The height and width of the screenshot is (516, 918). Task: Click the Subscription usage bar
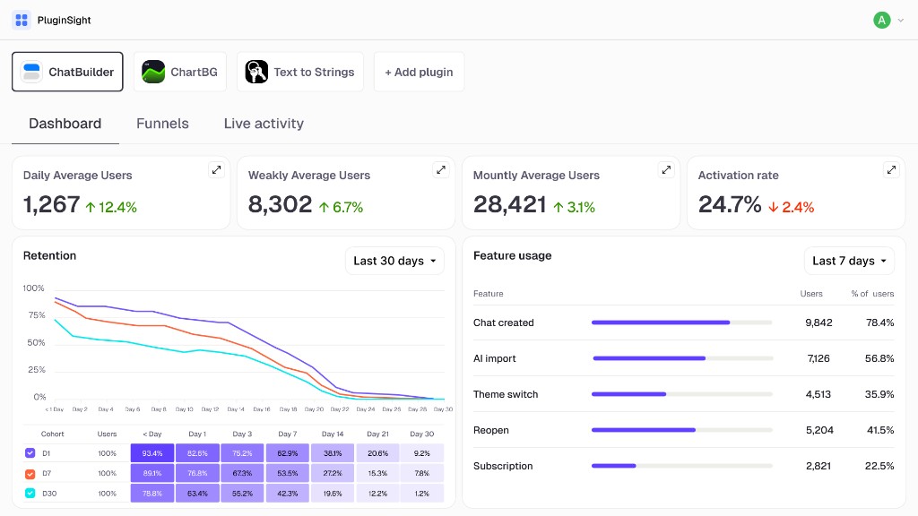pyautogui.click(x=681, y=466)
